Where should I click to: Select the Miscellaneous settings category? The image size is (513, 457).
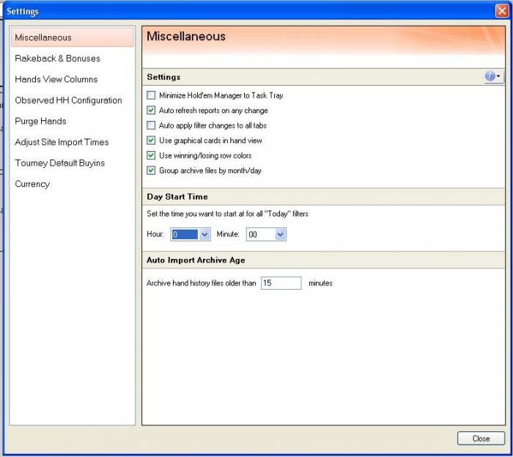click(73, 37)
